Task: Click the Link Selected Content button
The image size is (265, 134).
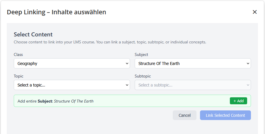Action: (225, 115)
